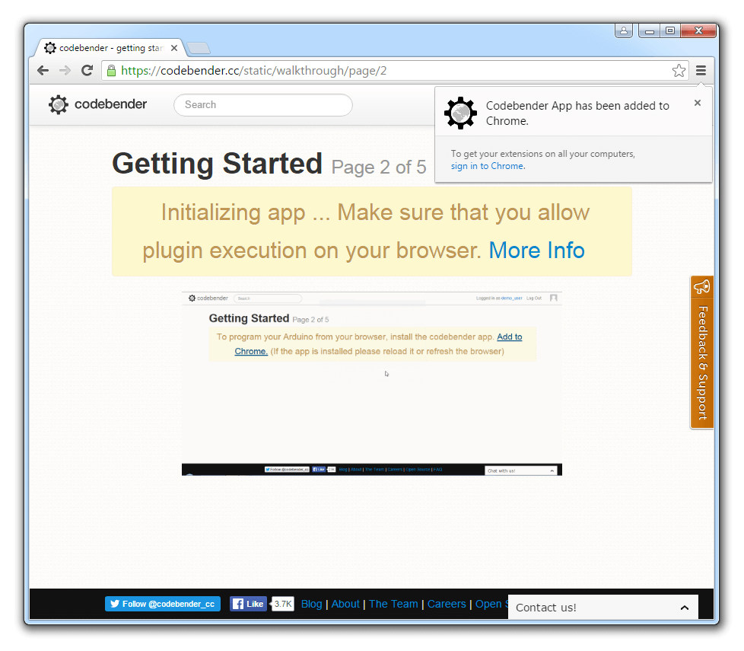Click the walkthrough screenshot thumbnail
The width and height of the screenshot is (744, 651).
pos(371,383)
